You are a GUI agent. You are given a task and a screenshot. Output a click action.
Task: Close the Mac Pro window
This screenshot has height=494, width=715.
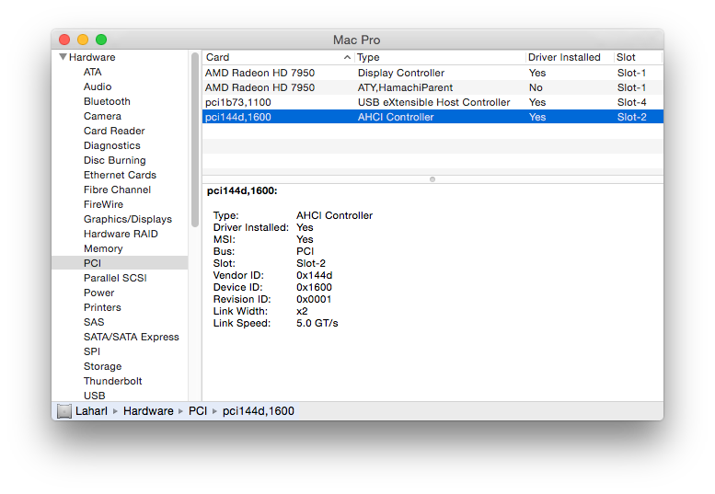pos(64,40)
